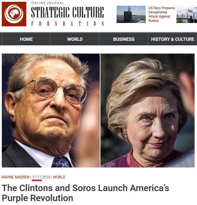Click the word 'Russia' in the top headline

point(153,21)
